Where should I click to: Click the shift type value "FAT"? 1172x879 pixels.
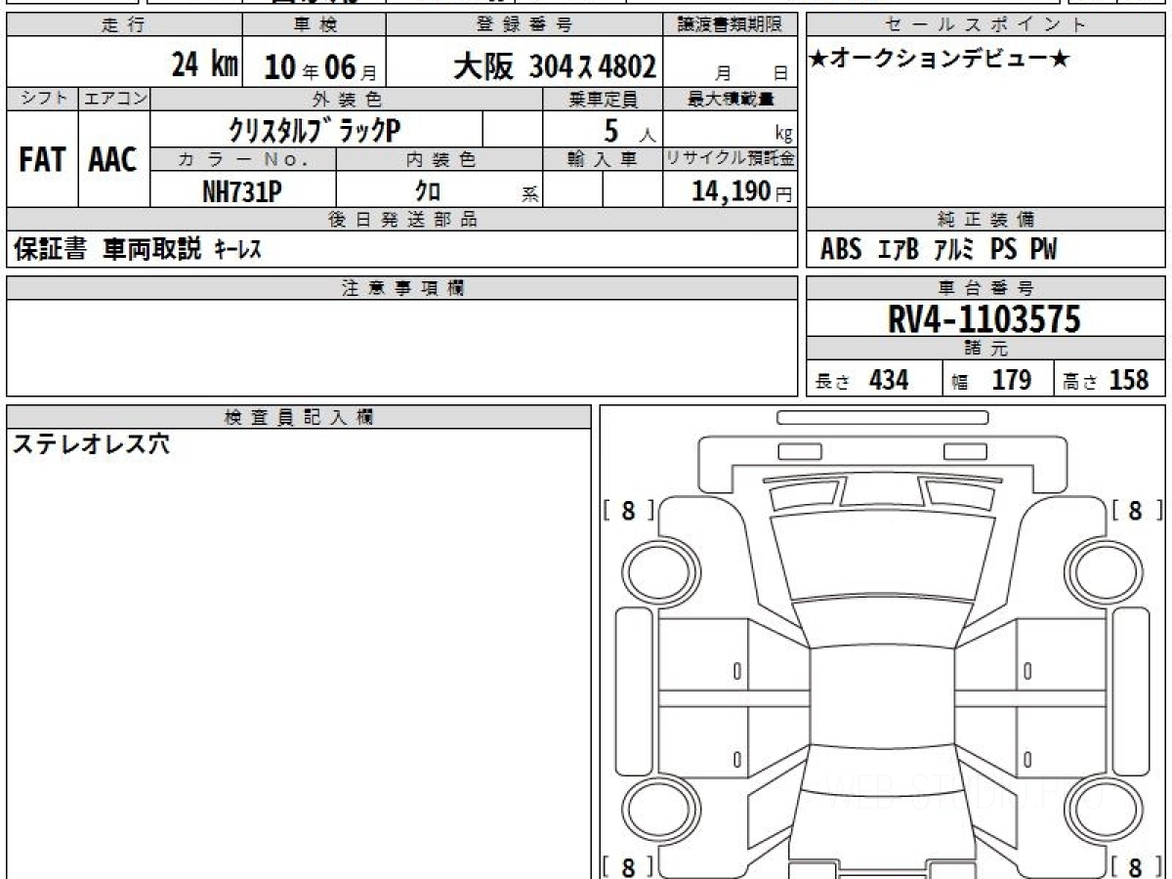42,159
